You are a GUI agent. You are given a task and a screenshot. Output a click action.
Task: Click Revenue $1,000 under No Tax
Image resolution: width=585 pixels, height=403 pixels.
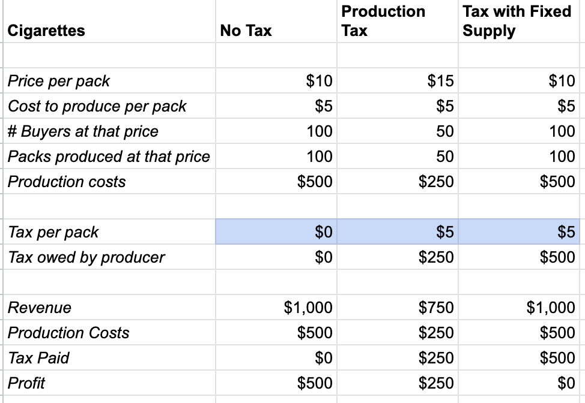point(276,307)
